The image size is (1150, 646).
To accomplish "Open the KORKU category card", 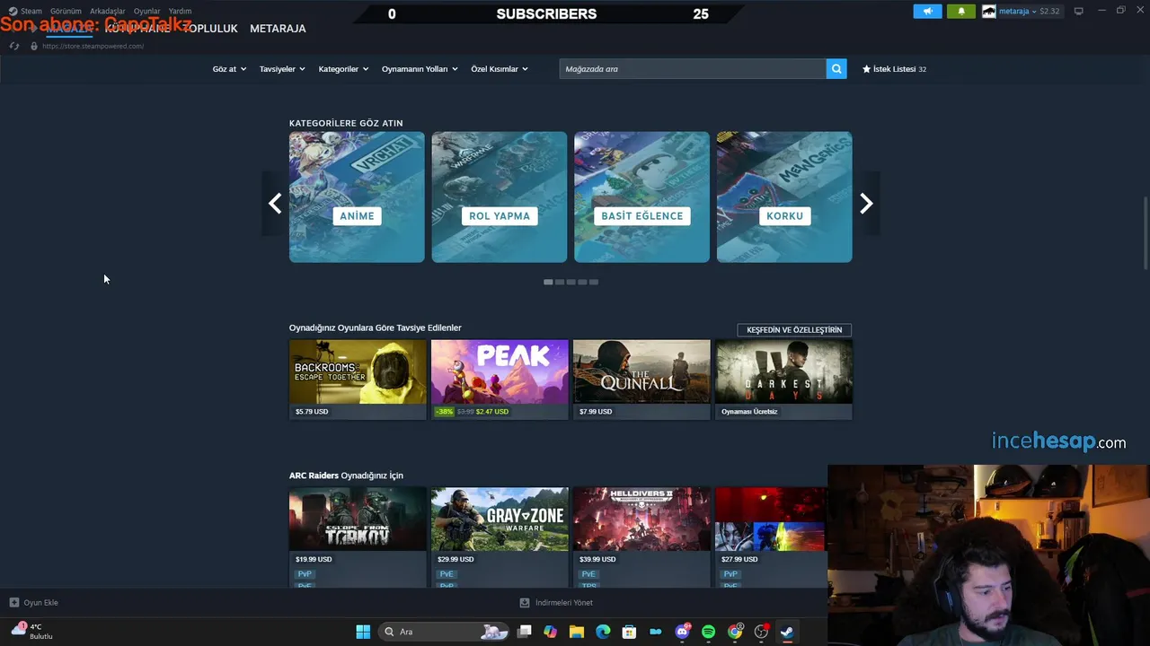I will [x=784, y=197].
